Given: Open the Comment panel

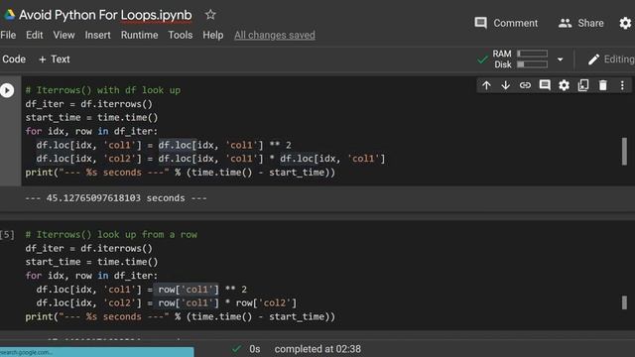Looking at the screenshot, I should click(x=506, y=23).
